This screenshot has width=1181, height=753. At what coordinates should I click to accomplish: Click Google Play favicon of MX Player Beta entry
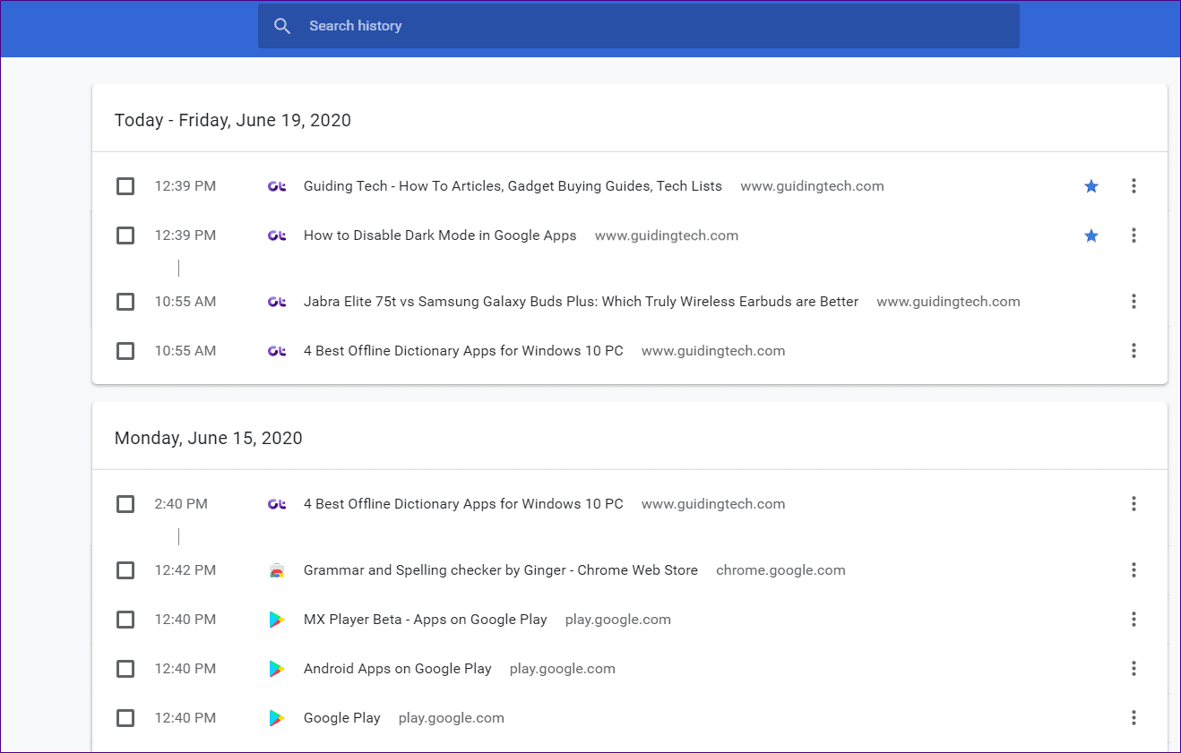pos(277,620)
